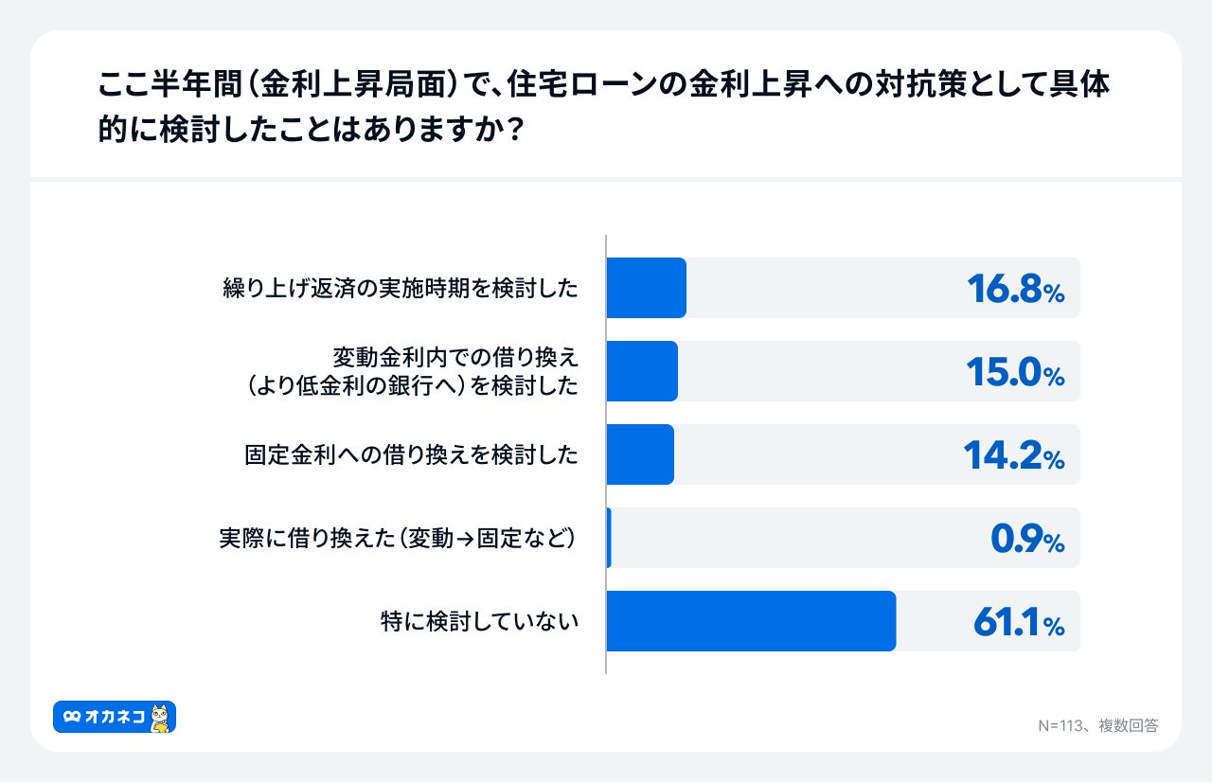
Task: Select the 16.8% value
Action: pyautogui.click(x=1015, y=290)
